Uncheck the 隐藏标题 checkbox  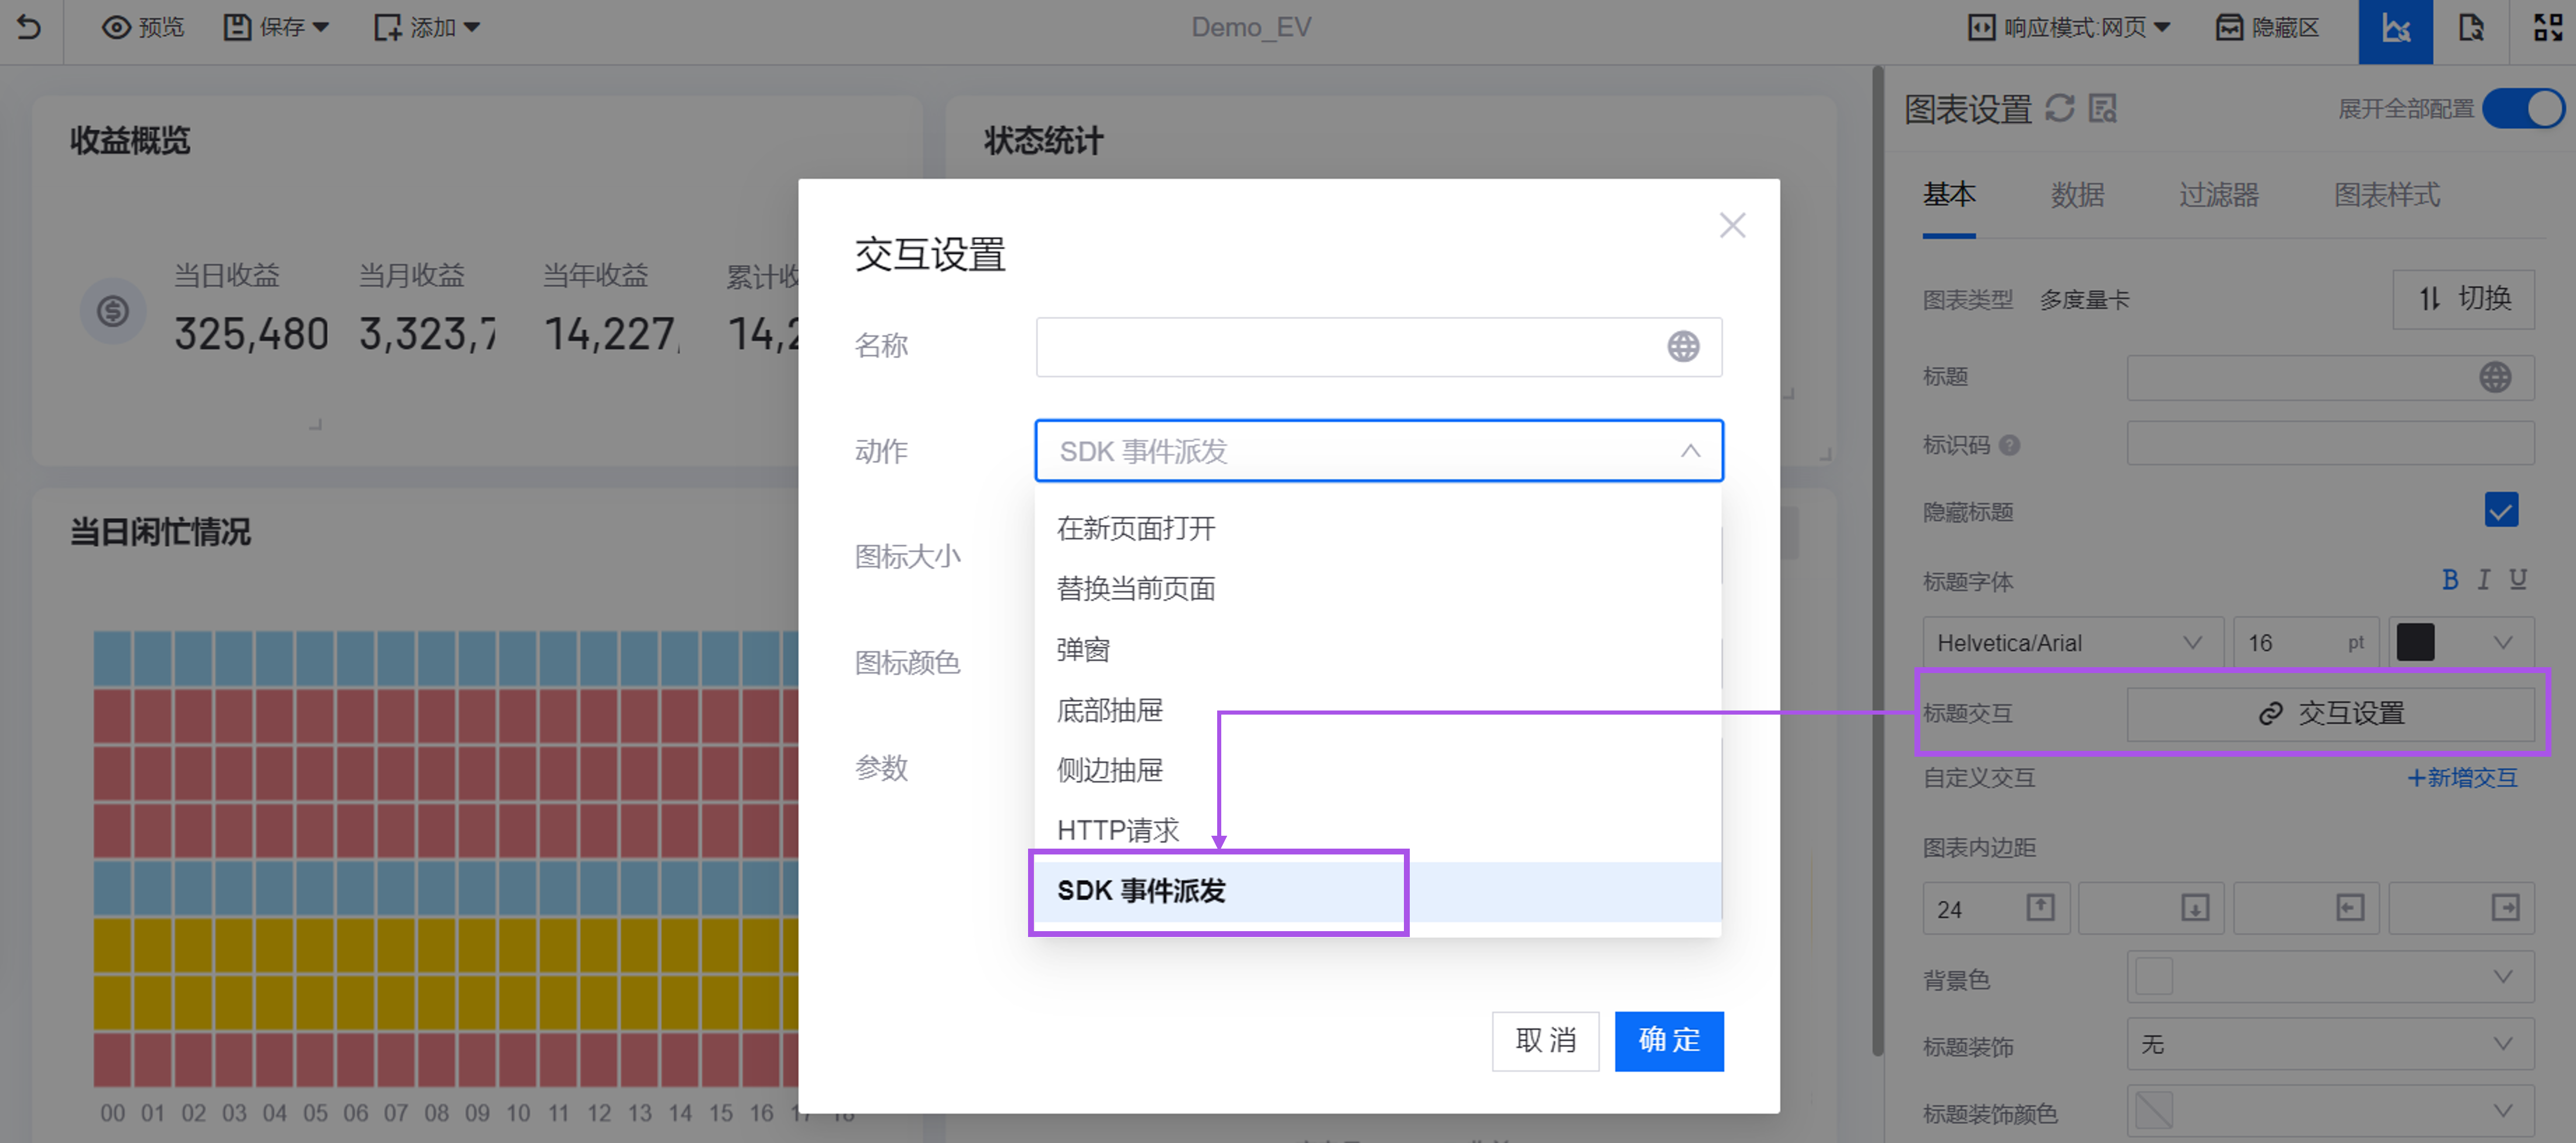click(2500, 511)
